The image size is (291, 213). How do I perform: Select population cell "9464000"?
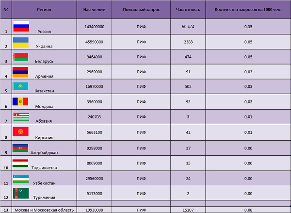pyautogui.click(x=94, y=57)
